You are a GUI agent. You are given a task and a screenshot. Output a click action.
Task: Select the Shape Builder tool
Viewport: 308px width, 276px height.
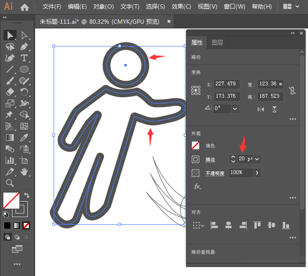coord(24,115)
